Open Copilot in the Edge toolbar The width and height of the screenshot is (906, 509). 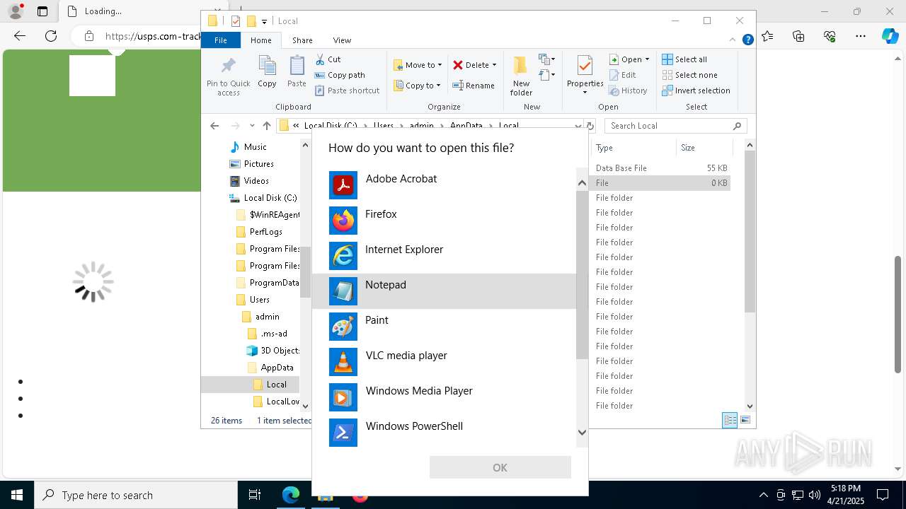tap(890, 36)
